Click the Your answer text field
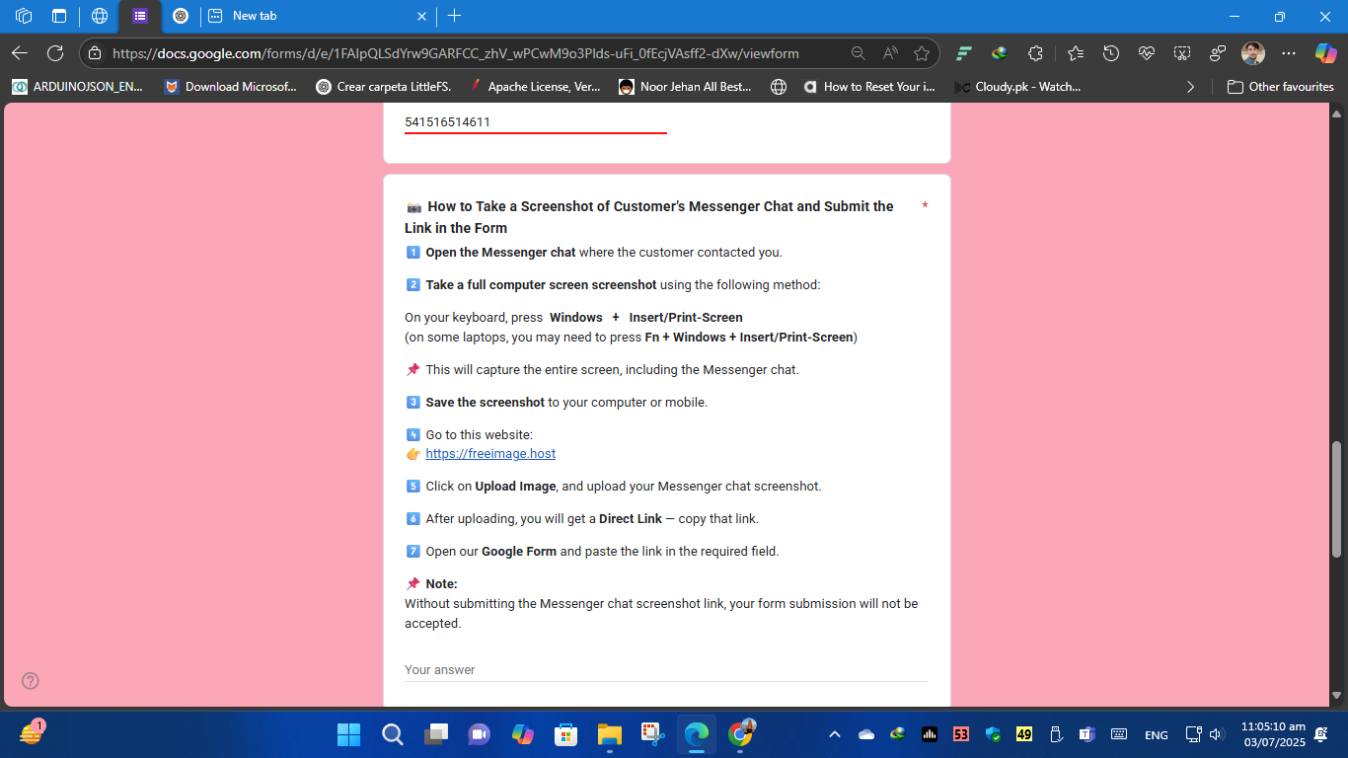Image resolution: width=1348 pixels, height=758 pixels. coord(666,669)
